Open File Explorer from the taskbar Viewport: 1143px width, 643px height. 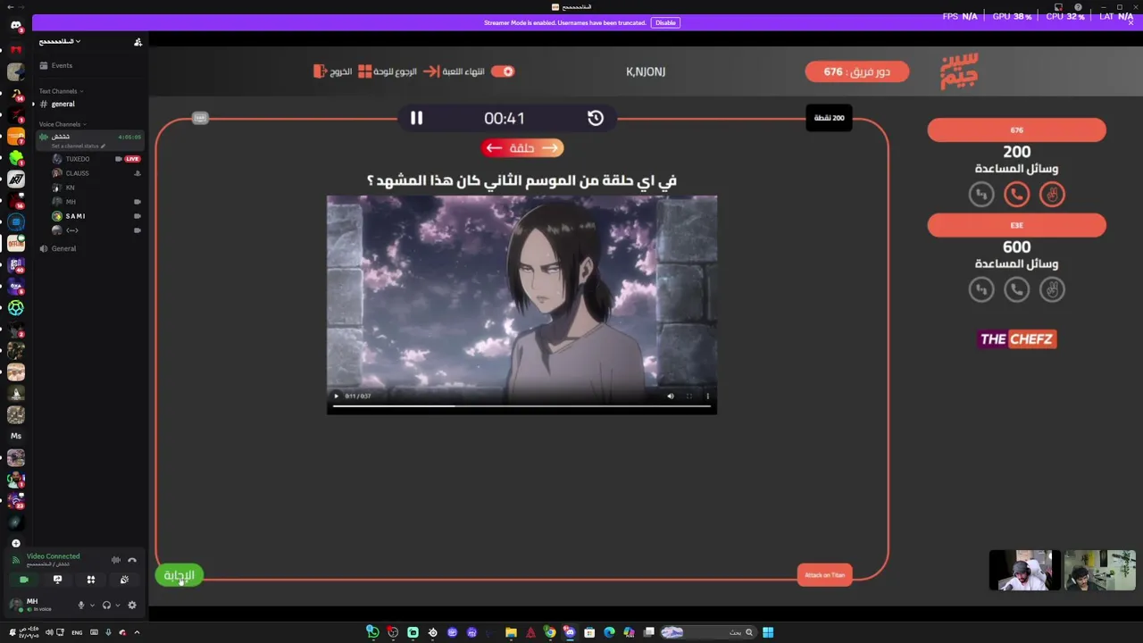[x=511, y=632]
